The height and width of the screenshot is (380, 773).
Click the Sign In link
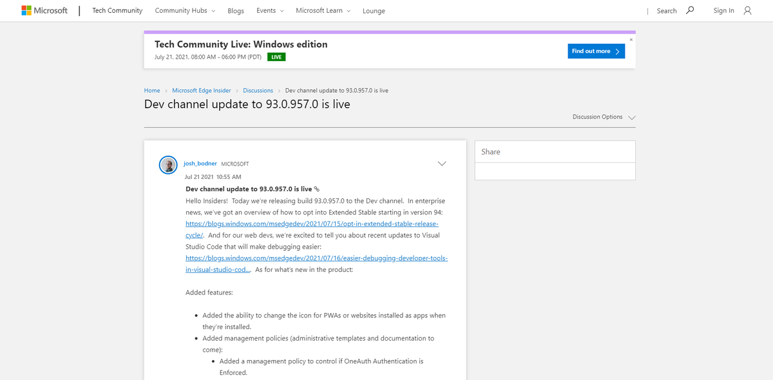(x=723, y=11)
